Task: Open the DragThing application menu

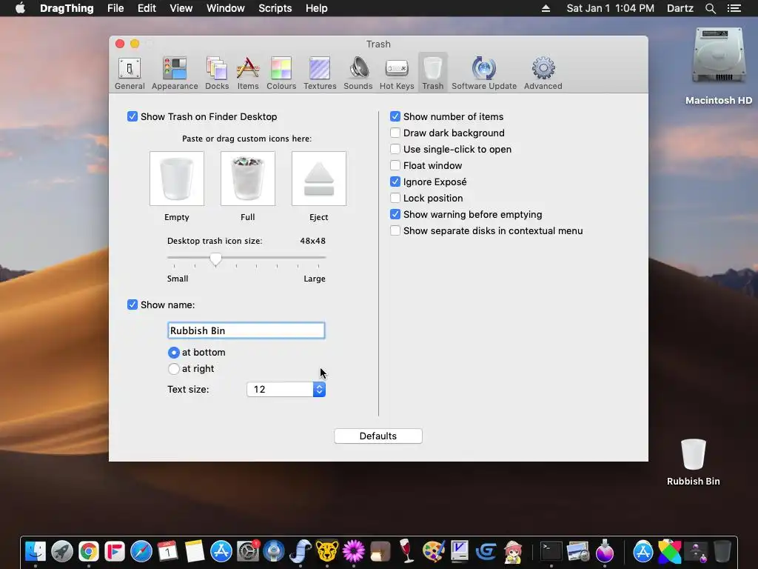Action: click(x=67, y=8)
